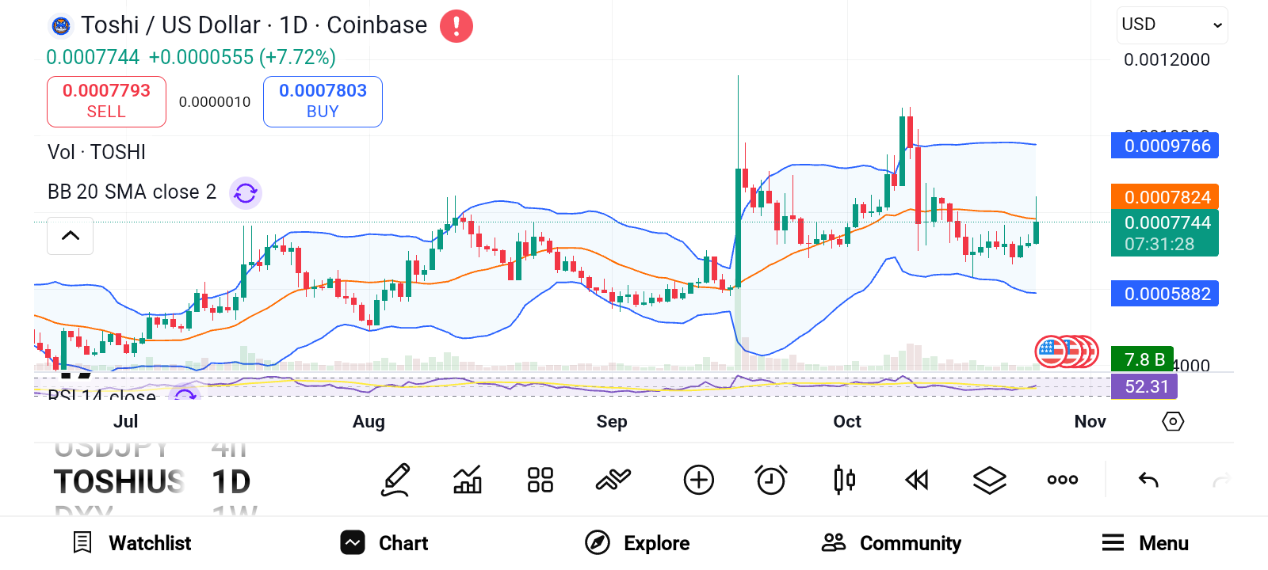Open the candlestick chart type icon
The height and width of the screenshot is (570, 1268).
(x=844, y=480)
